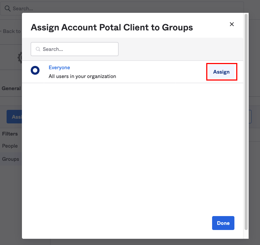Click the Everyone group circle icon

click(x=35, y=70)
